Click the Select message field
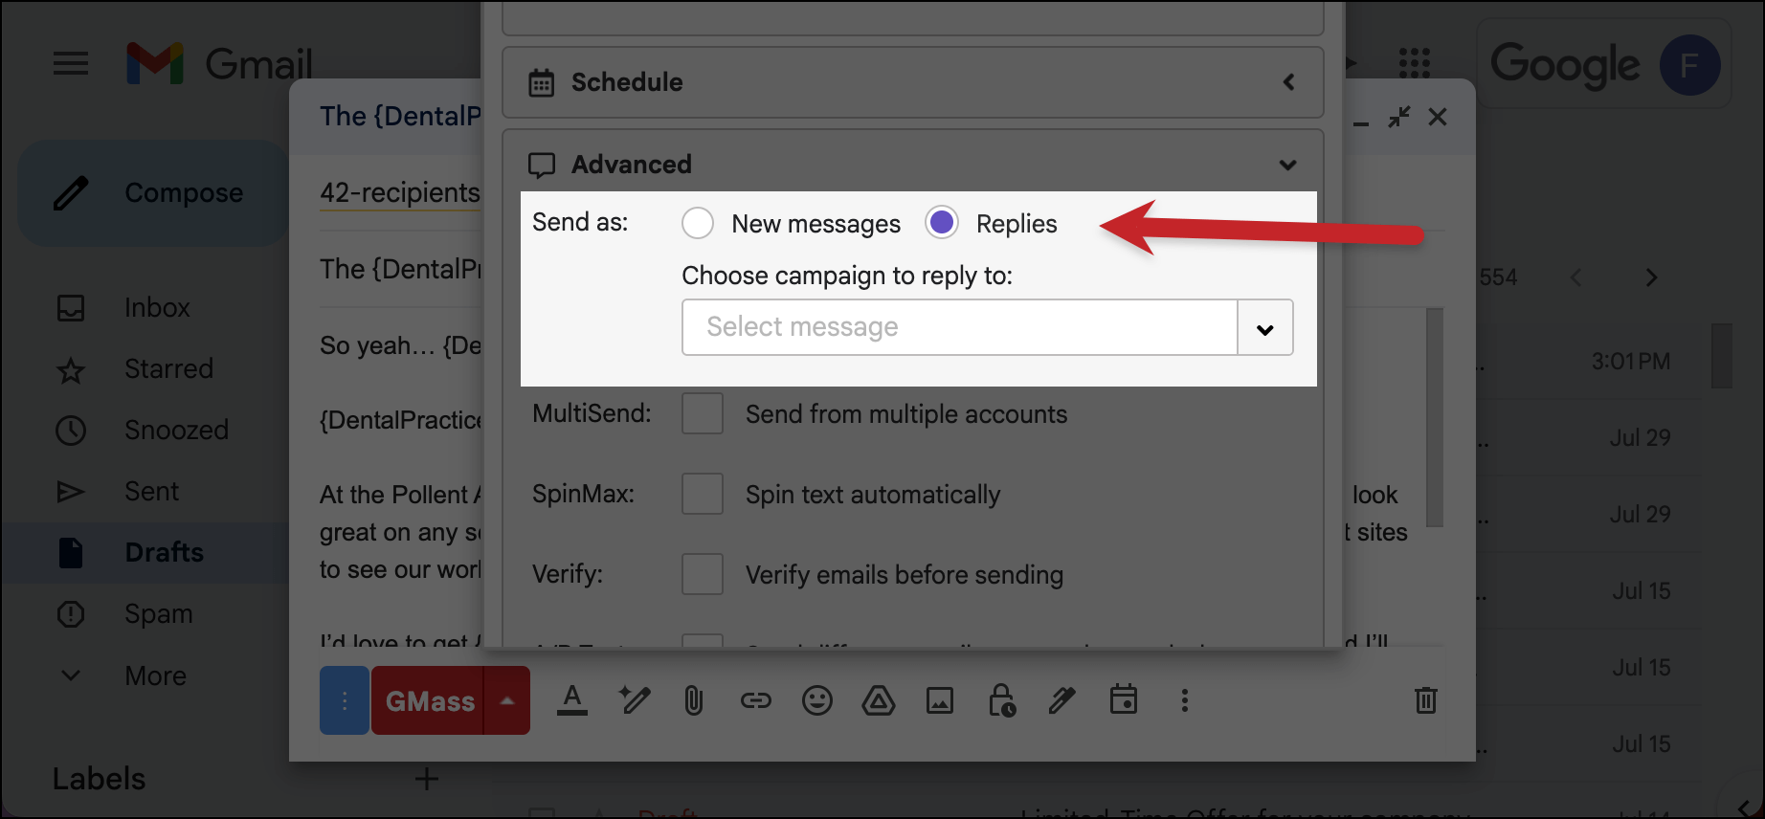The height and width of the screenshot is (819, 1765). tap(959, 327)
